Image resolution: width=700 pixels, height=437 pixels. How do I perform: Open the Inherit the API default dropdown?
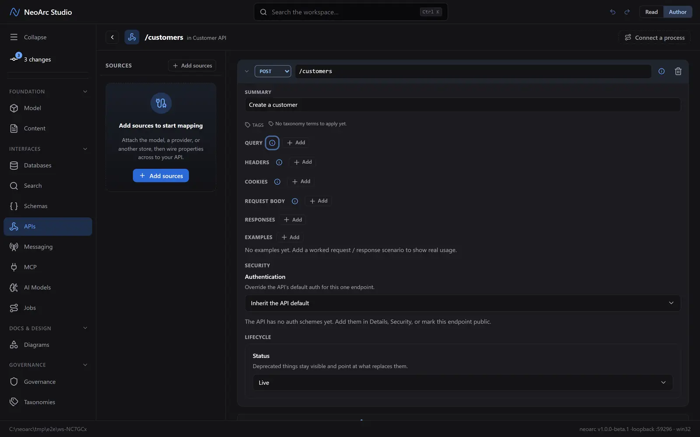[462, 303]
